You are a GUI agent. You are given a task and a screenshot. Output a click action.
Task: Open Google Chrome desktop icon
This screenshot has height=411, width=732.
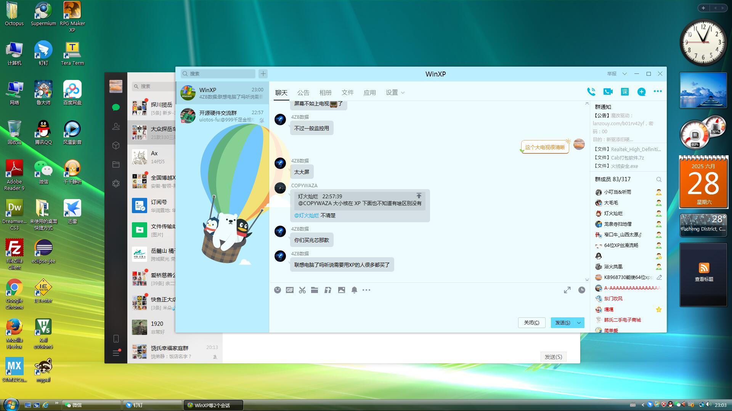(x=14, y=293)
